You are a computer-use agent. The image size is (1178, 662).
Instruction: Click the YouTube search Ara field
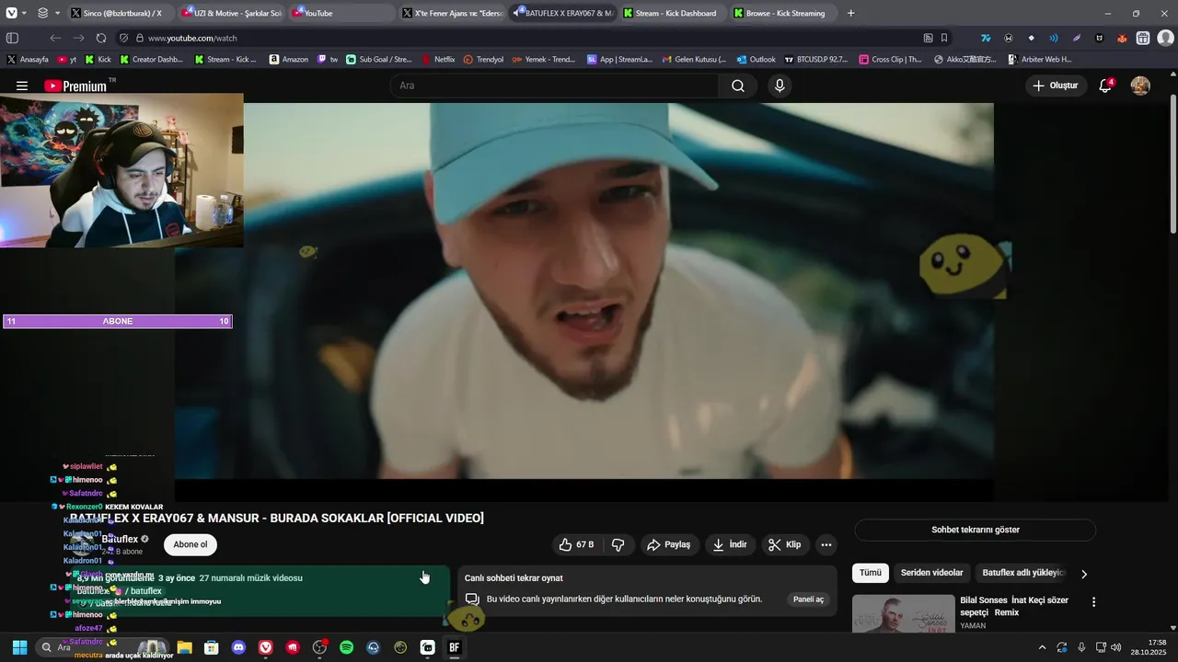click(x=555, y=86)
